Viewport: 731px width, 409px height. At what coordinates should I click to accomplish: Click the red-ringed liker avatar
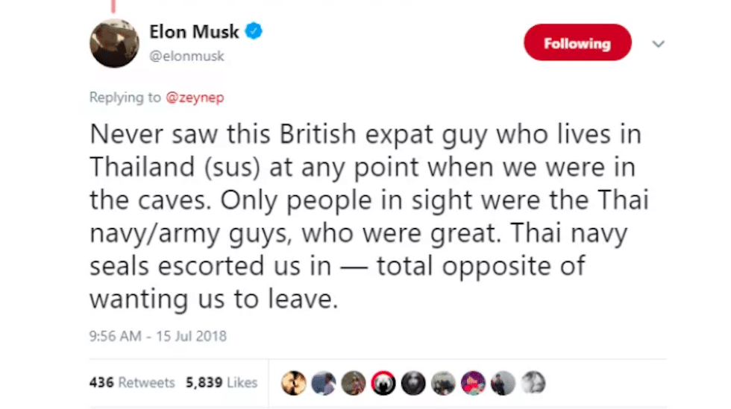pos(383,383)
